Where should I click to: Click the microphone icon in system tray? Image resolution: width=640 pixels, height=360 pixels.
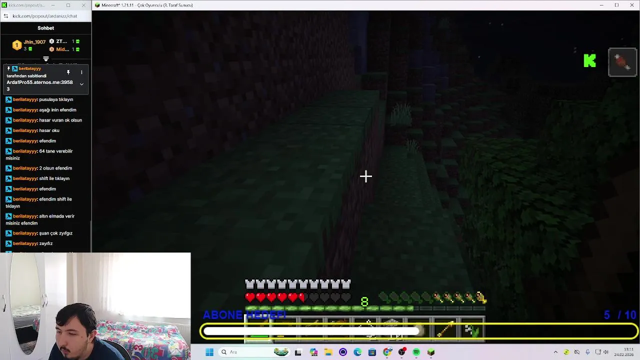coord(587,352)
